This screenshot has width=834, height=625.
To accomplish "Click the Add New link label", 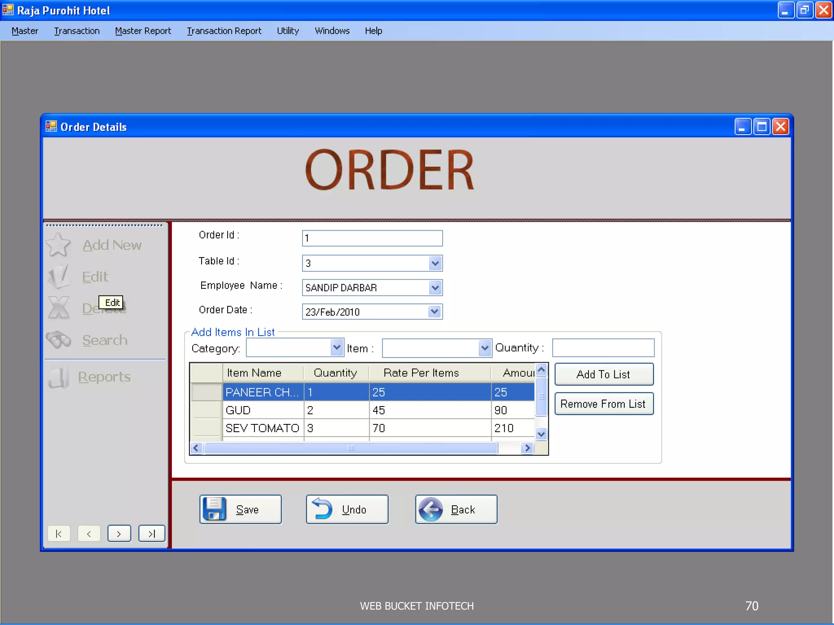I will click(x=112, y=245).
